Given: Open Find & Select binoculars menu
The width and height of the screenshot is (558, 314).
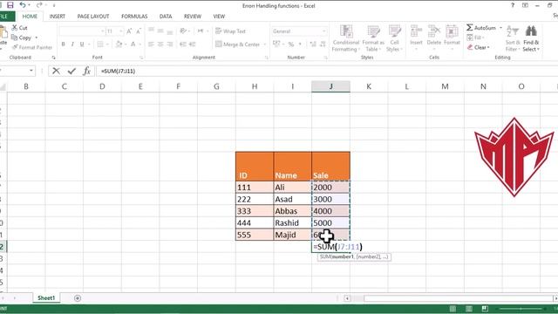Looking at the screenshot, I should pyautogui.click(x=531, y=38).
